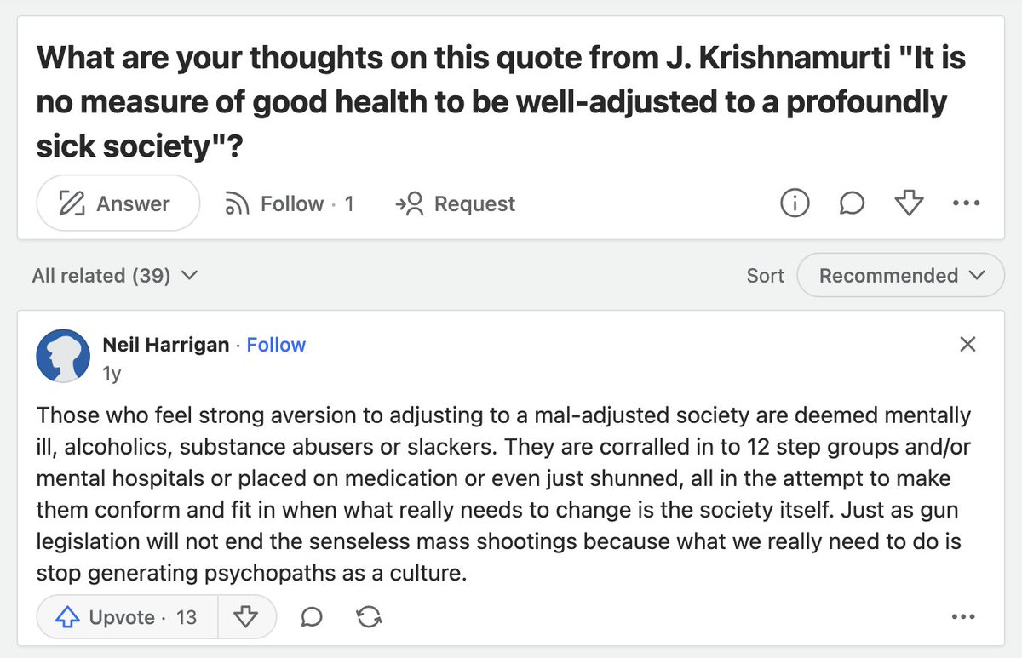Open the answer's three-dot more options
The height and width of the screenshot is (658, 1022).
[x=962, y=617]
